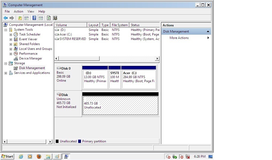Click the Local Users and Groups icon
The image size is (272, 160).
click(x=16, y=49)
